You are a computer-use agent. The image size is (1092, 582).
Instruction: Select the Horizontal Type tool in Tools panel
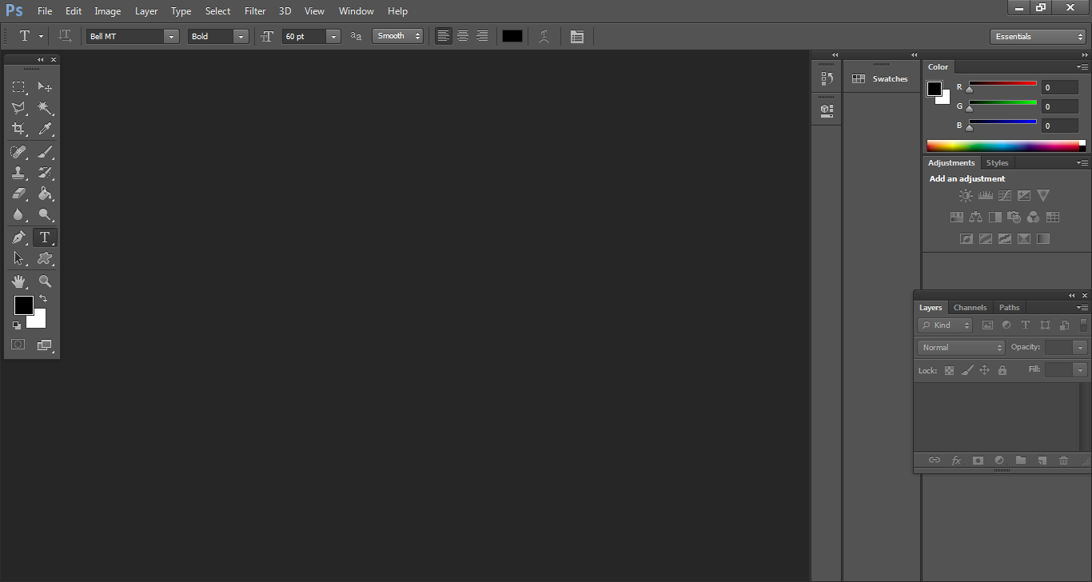(x=45, y=237)
